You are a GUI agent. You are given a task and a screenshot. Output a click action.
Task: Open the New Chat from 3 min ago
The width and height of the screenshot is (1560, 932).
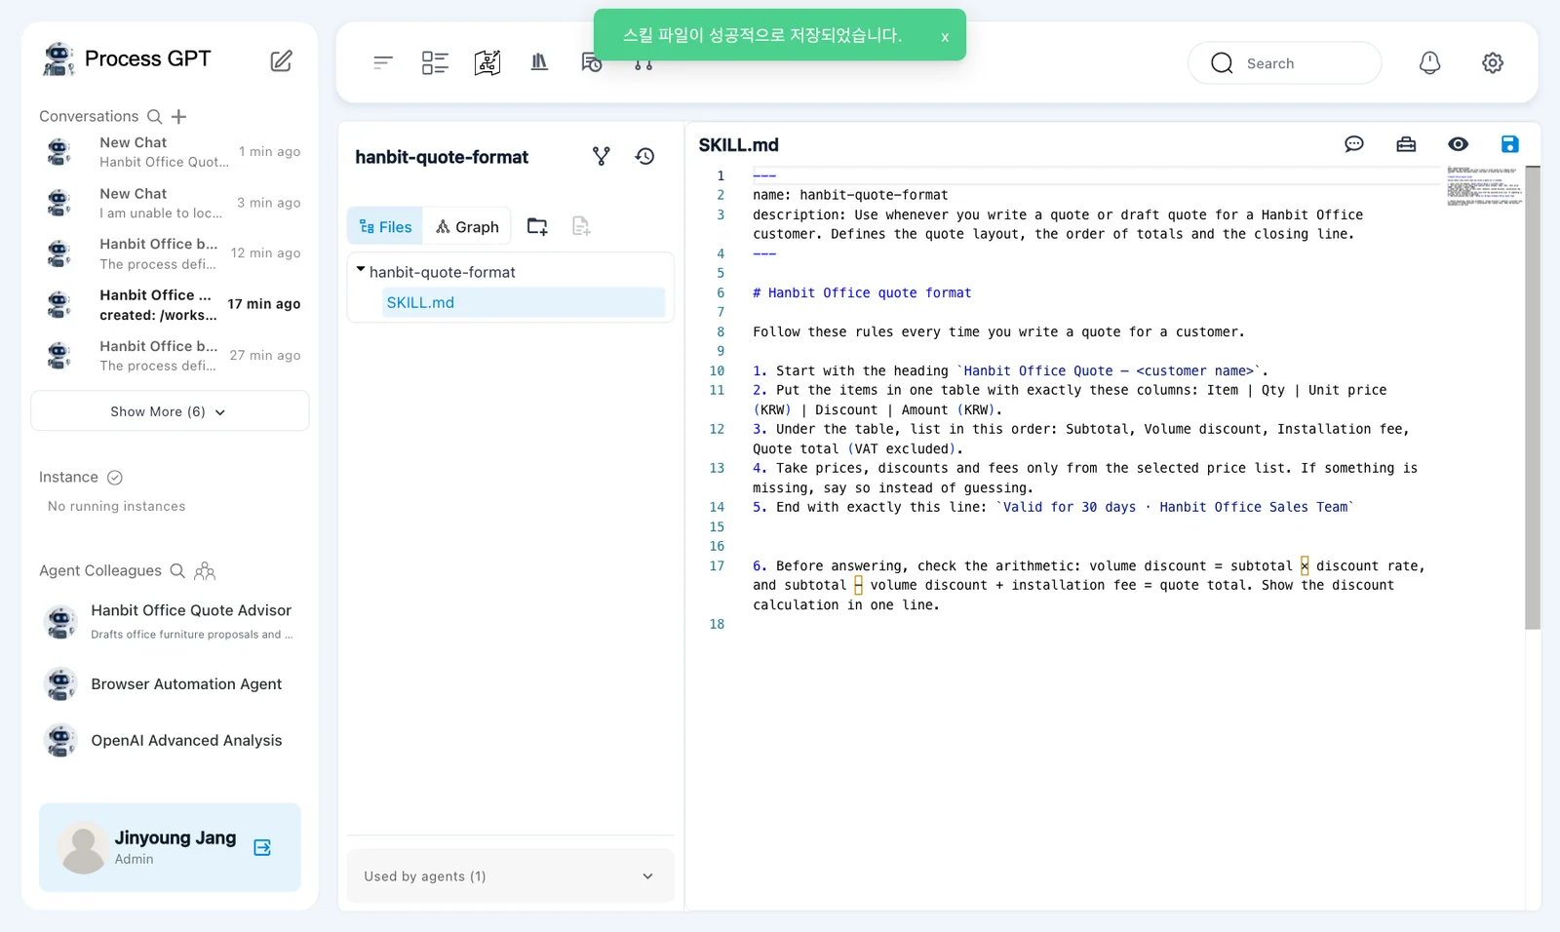pos(170,203)
